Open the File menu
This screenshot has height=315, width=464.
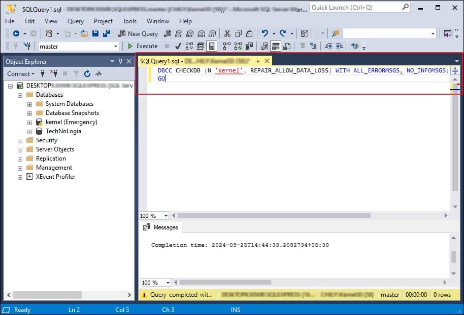(x=10, y=21)
